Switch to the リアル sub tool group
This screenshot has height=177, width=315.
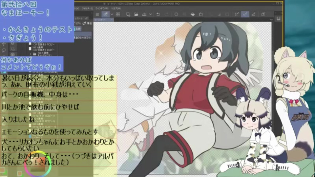[x=78, y=24]
